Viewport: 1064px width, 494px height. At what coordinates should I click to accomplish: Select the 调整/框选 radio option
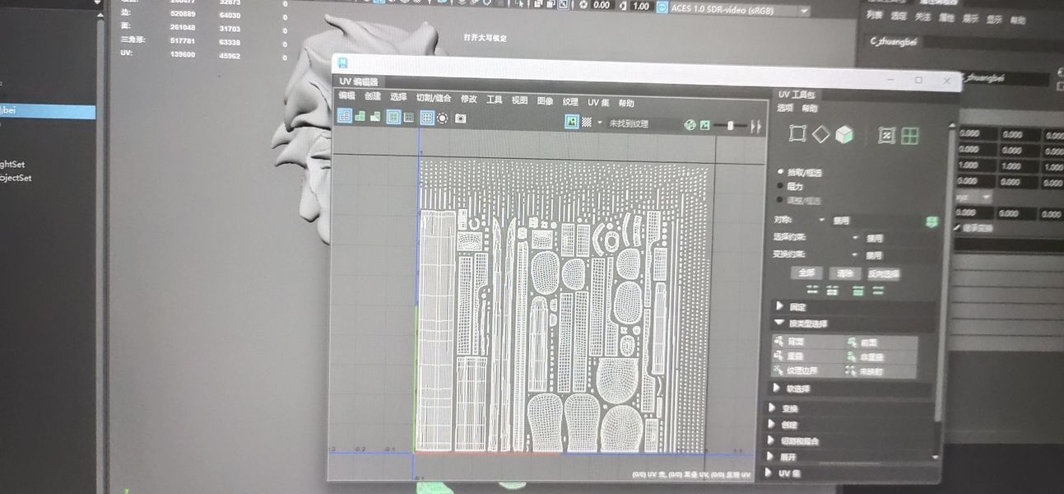(x=781, y=200)
